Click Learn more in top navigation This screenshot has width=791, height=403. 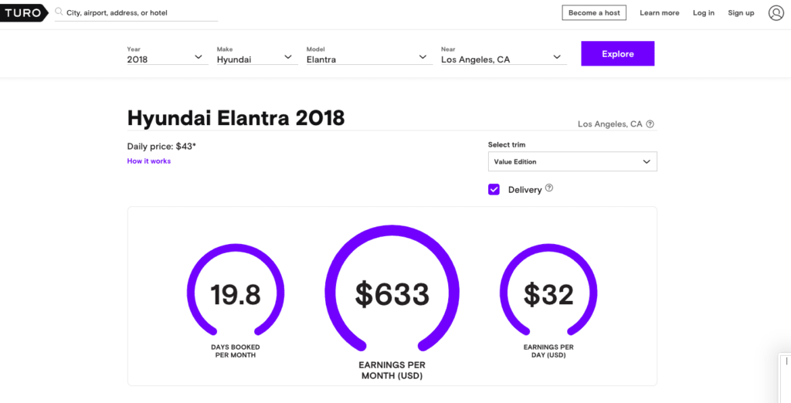coord(660,13)
